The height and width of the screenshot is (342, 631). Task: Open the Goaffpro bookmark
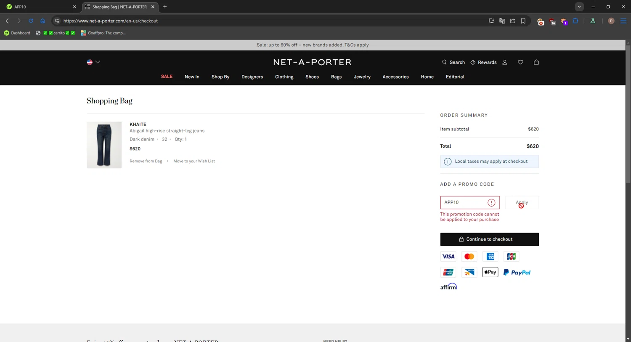point(103,33)
